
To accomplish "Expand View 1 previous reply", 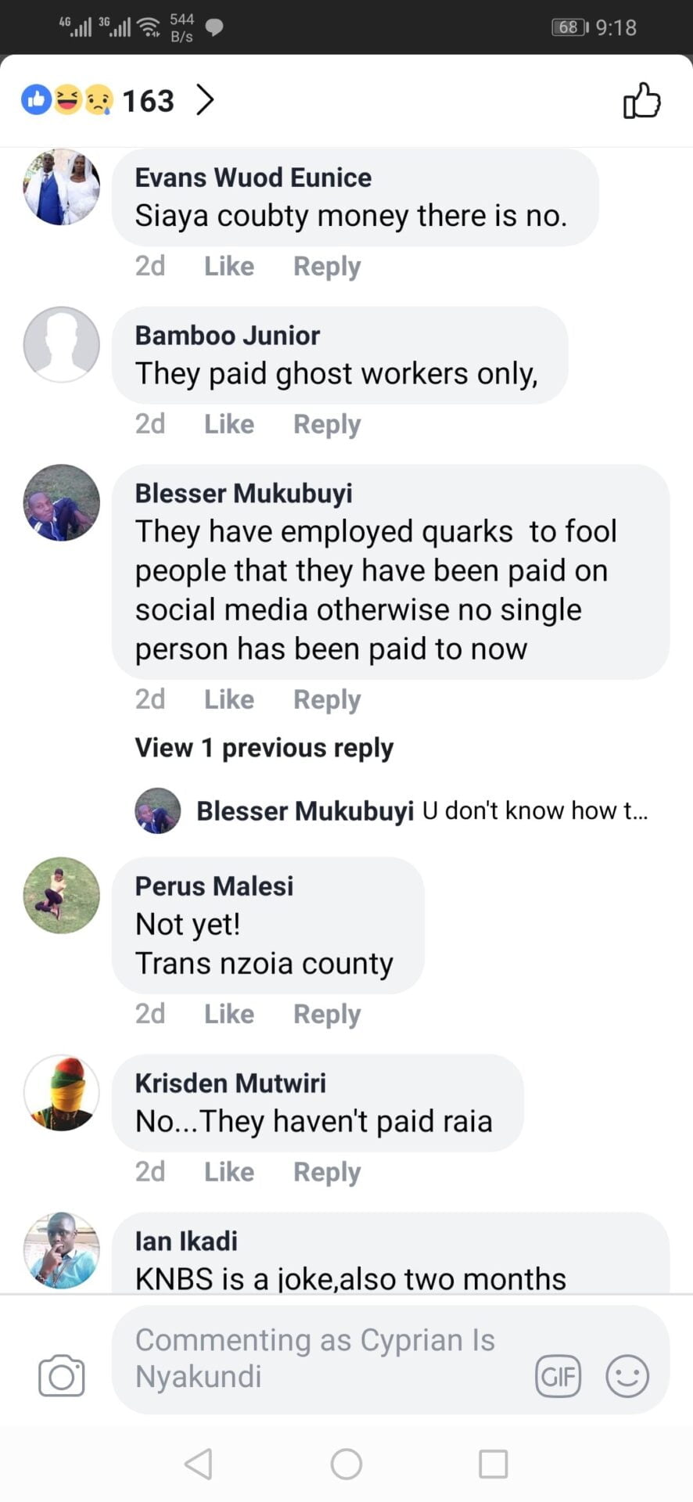I will coord(264,748).
